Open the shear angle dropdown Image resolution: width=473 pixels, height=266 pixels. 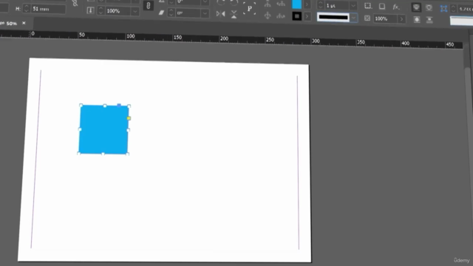click(205, 13)
